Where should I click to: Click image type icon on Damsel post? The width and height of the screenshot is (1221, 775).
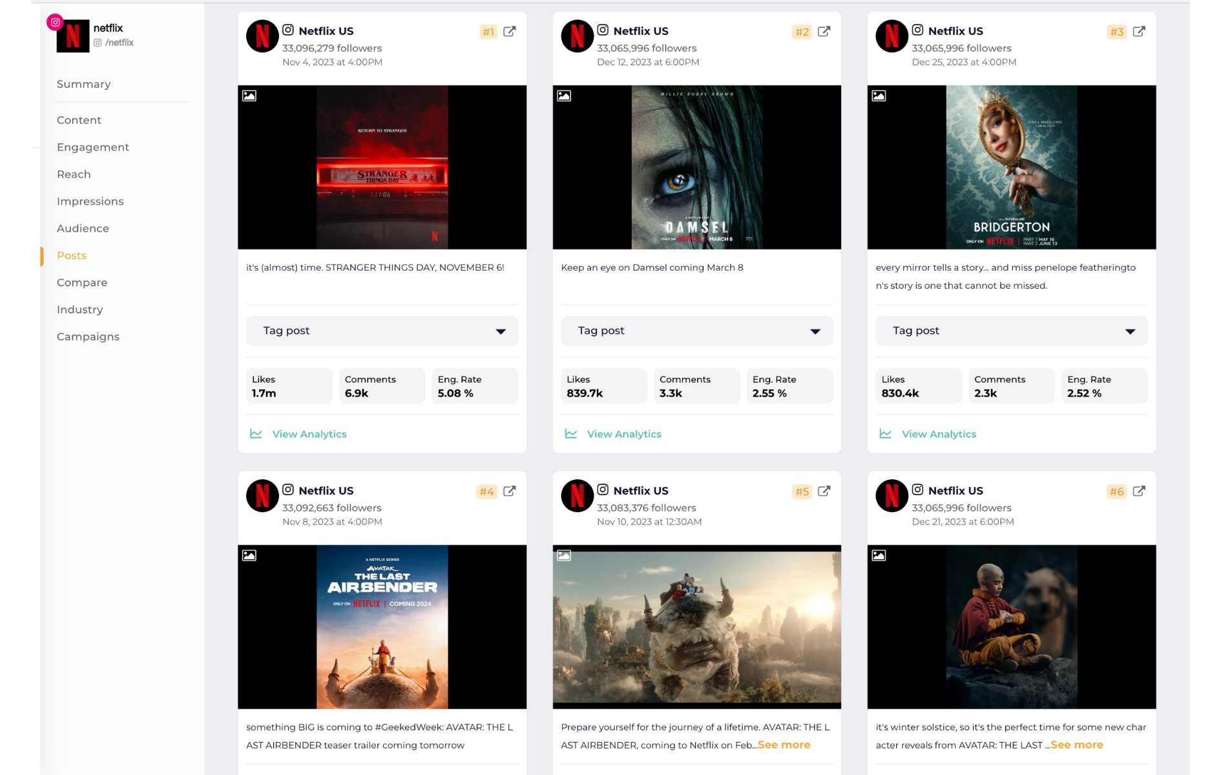[564, 96]
